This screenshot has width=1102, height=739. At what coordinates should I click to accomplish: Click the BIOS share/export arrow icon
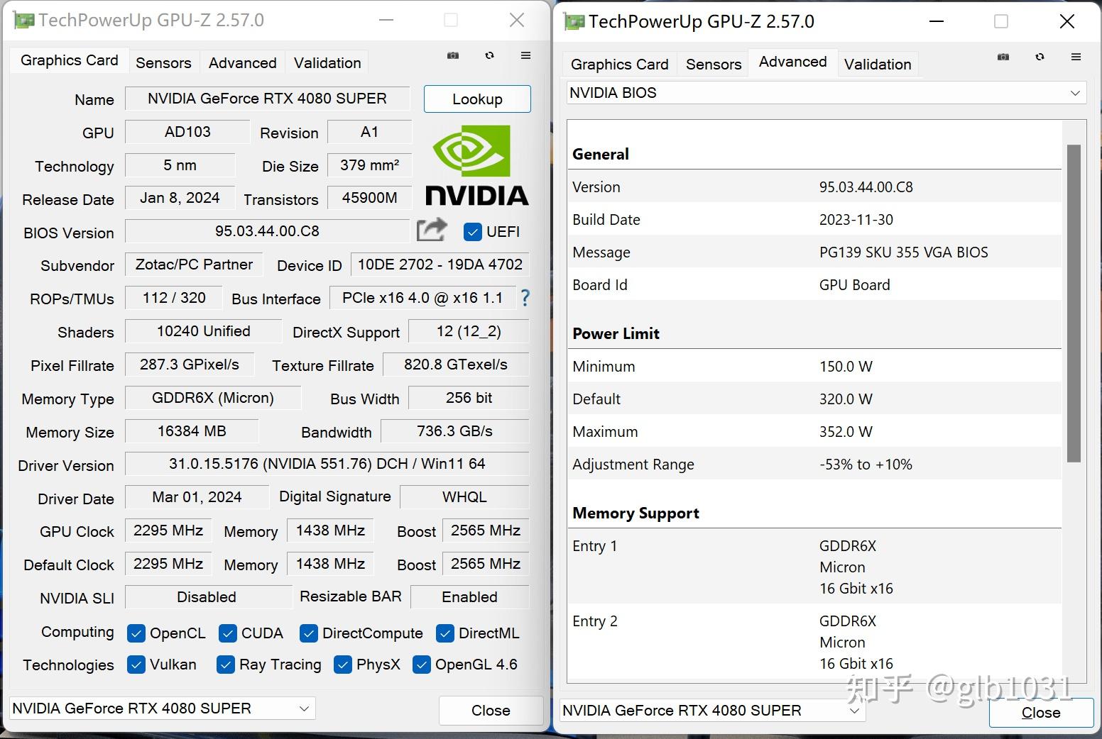click(432, 230)
